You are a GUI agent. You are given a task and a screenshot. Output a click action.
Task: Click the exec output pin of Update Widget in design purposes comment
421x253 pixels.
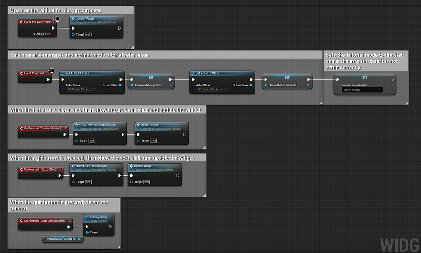click(119, 28)
